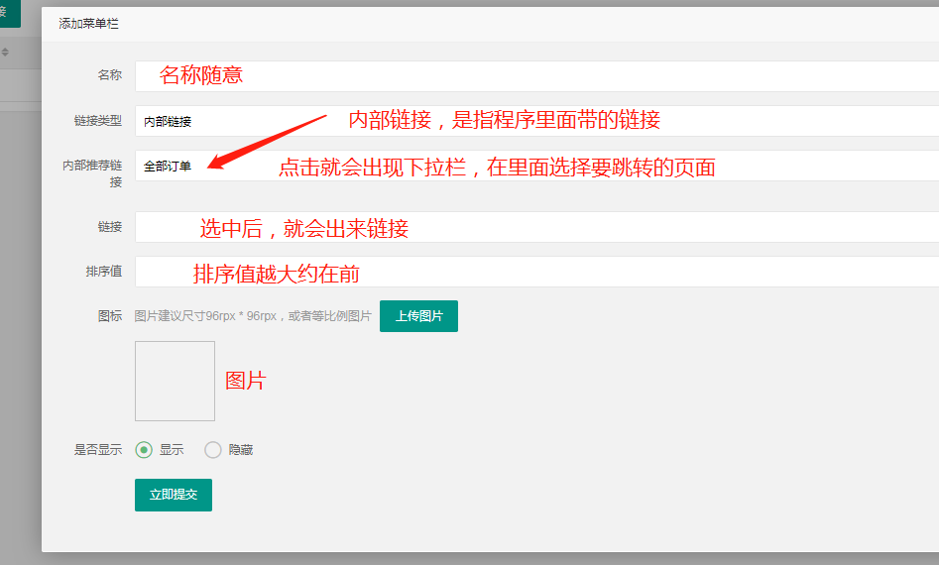
Task: Open the 链接类型 dropdown showing 内部链接
Action: tap(536, 121)
